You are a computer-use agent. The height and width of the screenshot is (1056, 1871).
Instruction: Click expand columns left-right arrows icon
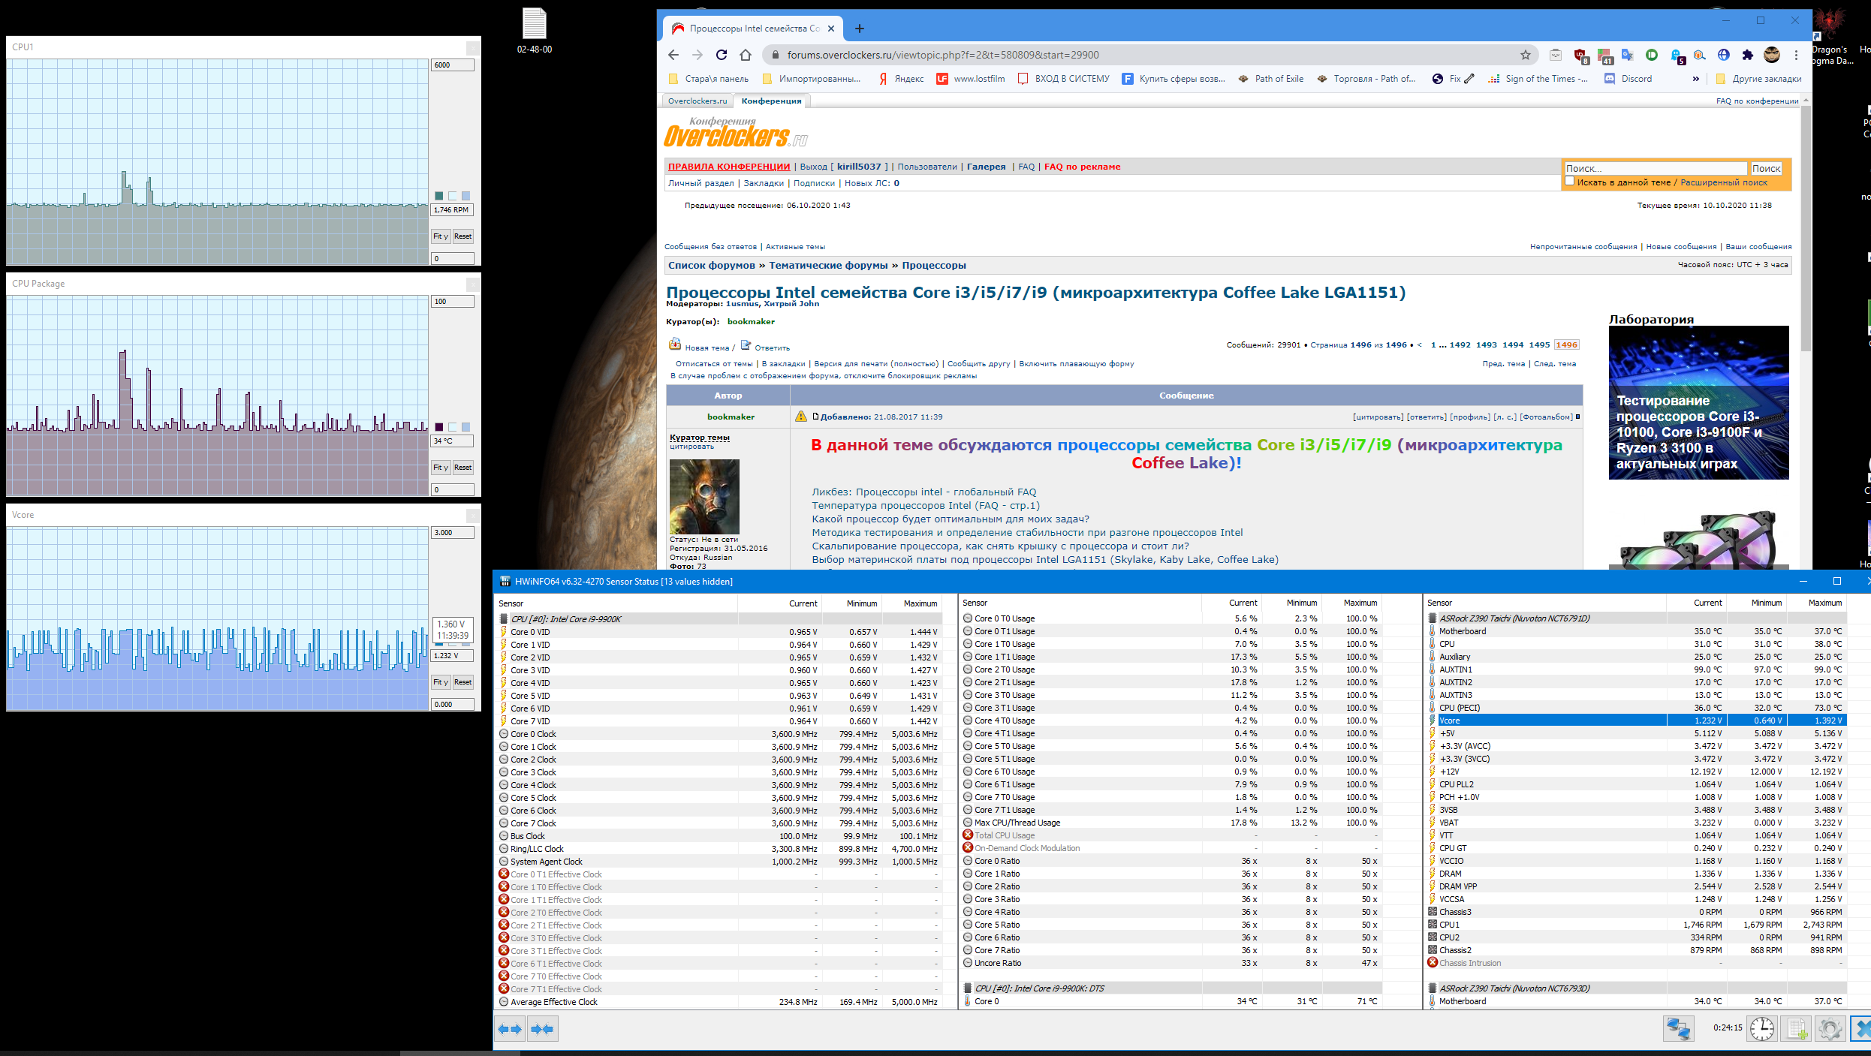click(510, 1029)
